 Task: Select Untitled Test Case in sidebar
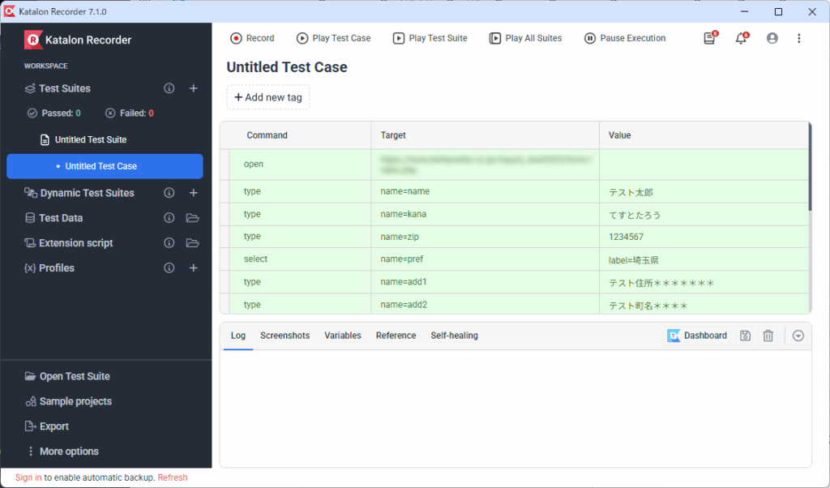pyautogui.click(x=105, y=166)
